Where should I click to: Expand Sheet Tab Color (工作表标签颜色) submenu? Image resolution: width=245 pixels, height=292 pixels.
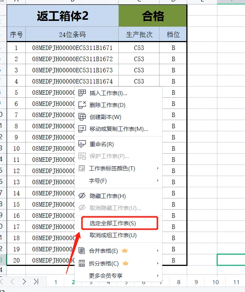pyautogui.click(x=118, y=168)
